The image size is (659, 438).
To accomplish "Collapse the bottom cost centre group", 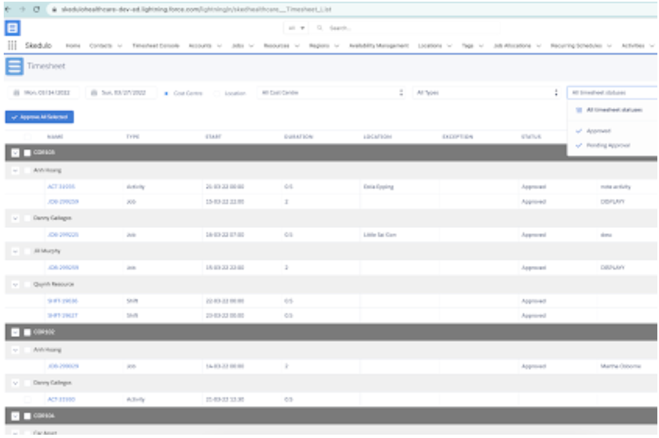I will pyautogui.click(x=15, y=416).
